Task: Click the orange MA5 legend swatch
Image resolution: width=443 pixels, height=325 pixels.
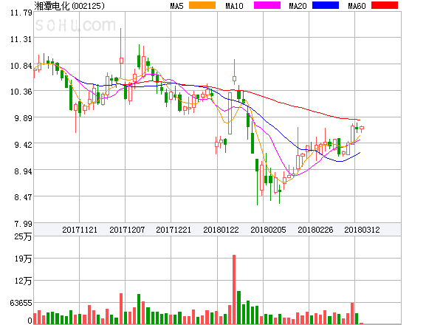Action: [x=202, y=5]
